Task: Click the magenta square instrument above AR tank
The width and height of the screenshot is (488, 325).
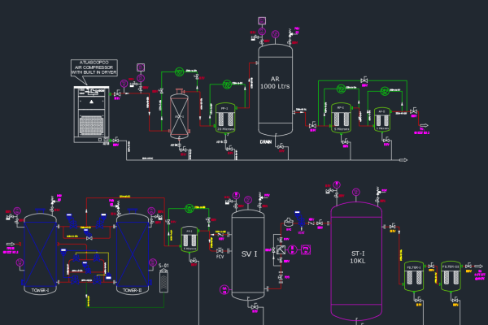Action: pos(262,20)
